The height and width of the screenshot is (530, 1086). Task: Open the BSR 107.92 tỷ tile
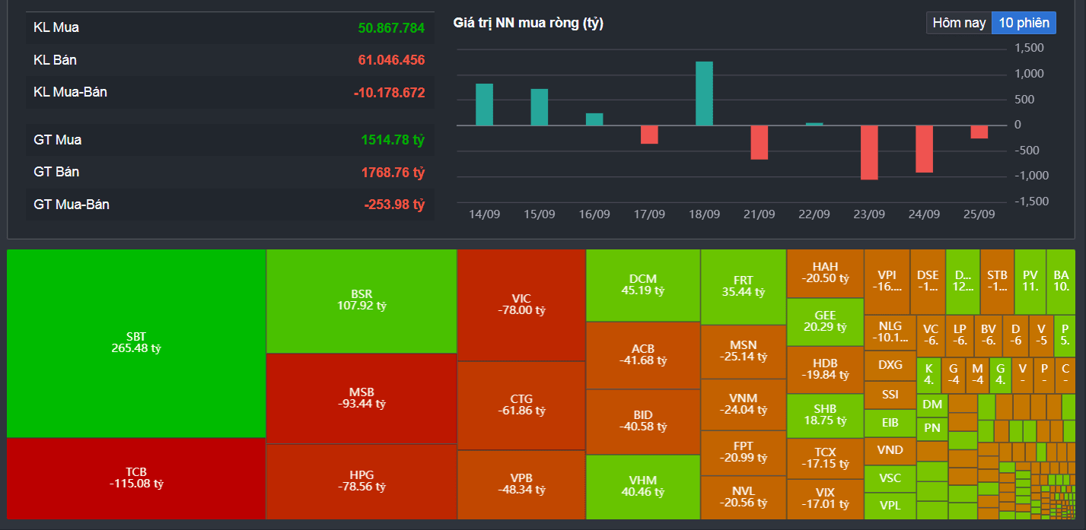tap(361, 300)
